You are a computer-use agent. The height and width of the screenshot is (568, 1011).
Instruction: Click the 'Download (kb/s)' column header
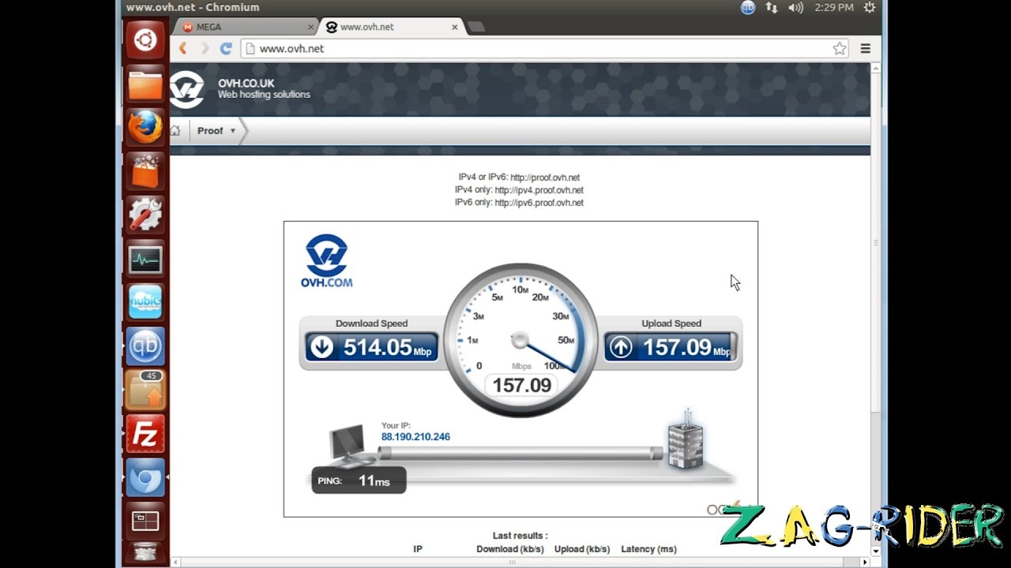click(510, 549)
